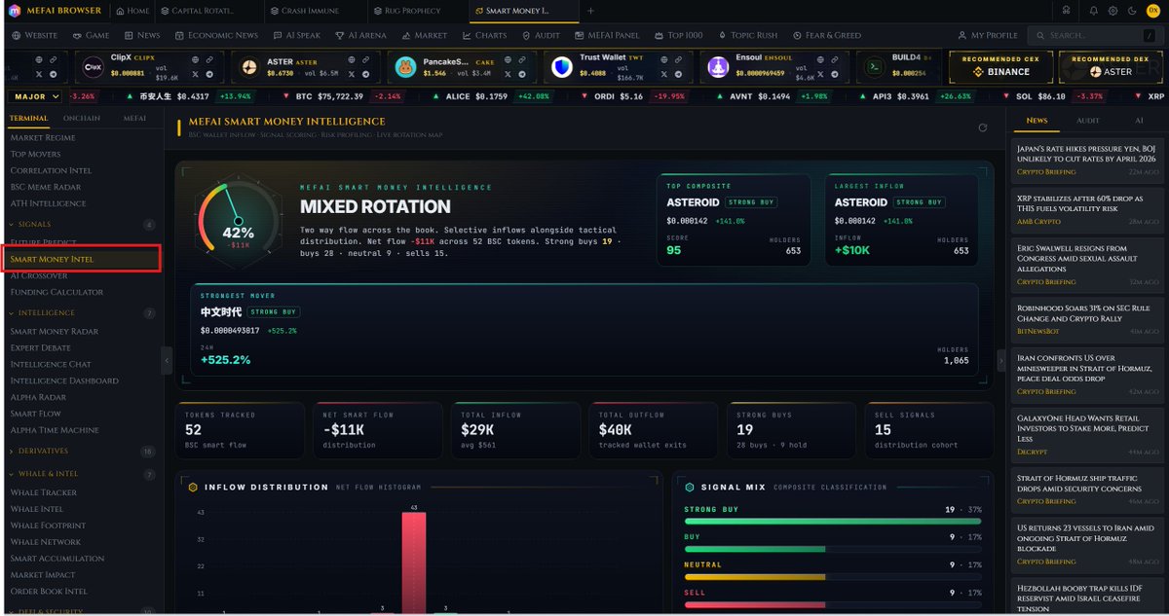1169x616 pixels.
Task: Click the ClipX token logo
Action: [x=93, y=67]
